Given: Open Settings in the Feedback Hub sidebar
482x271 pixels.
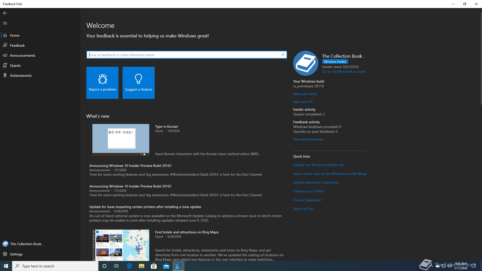Looking at the screenshot, I should tap(40, 254).
